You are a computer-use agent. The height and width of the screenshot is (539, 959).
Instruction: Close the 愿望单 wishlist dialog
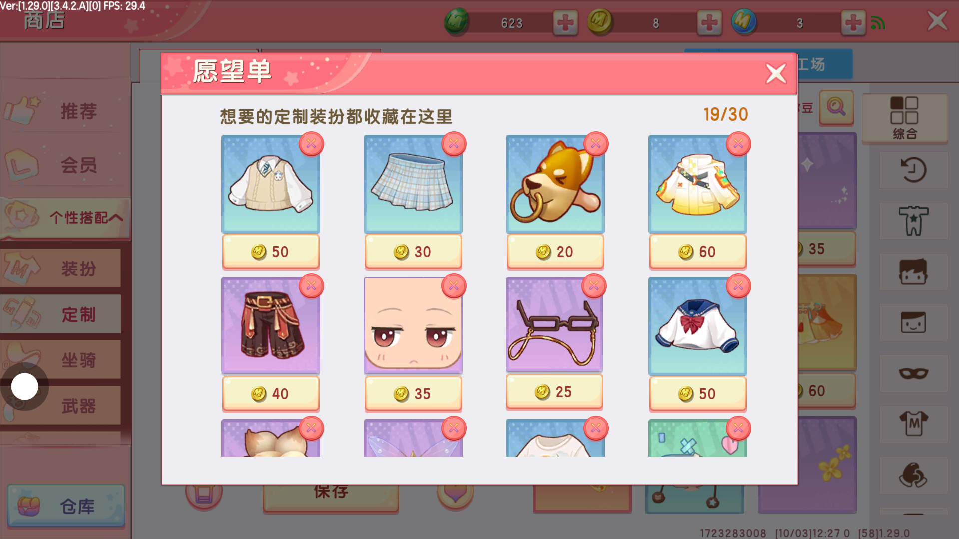(776, 74)
